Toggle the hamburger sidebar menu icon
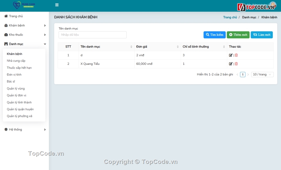 (57, 5)
